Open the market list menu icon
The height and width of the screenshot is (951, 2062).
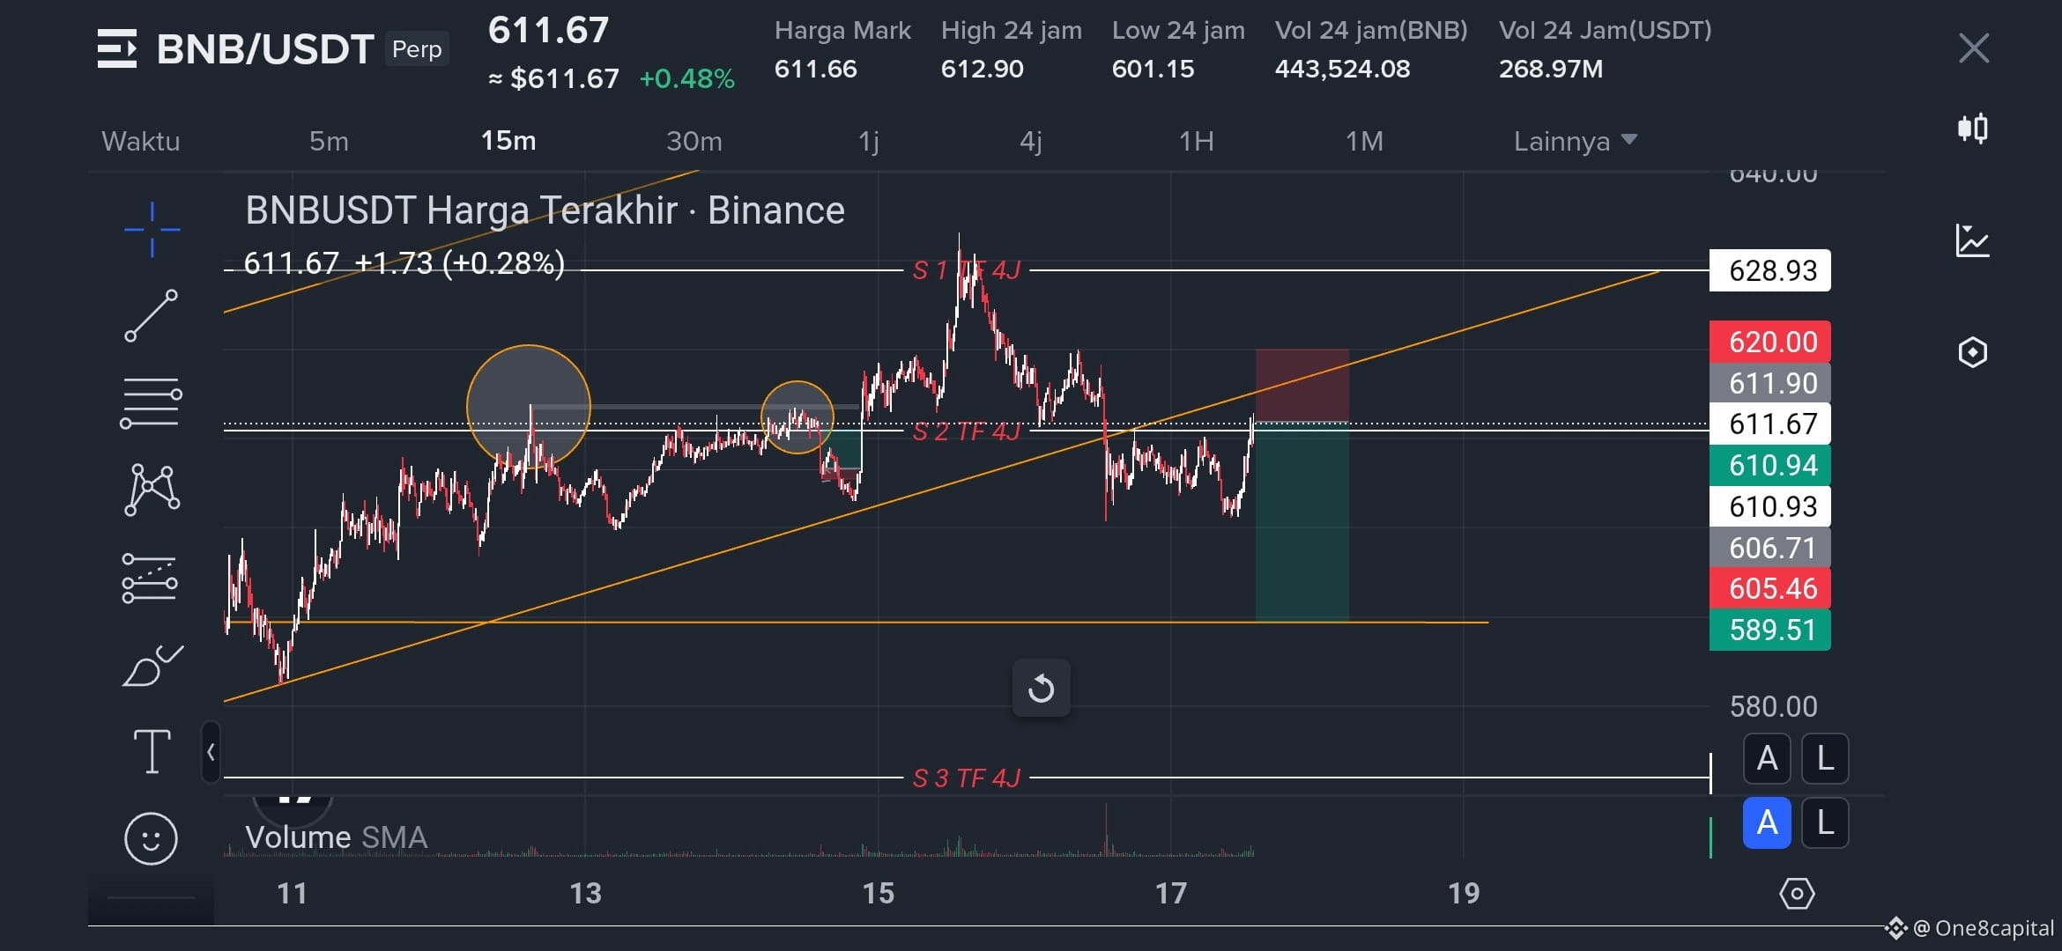pos(117,48)
